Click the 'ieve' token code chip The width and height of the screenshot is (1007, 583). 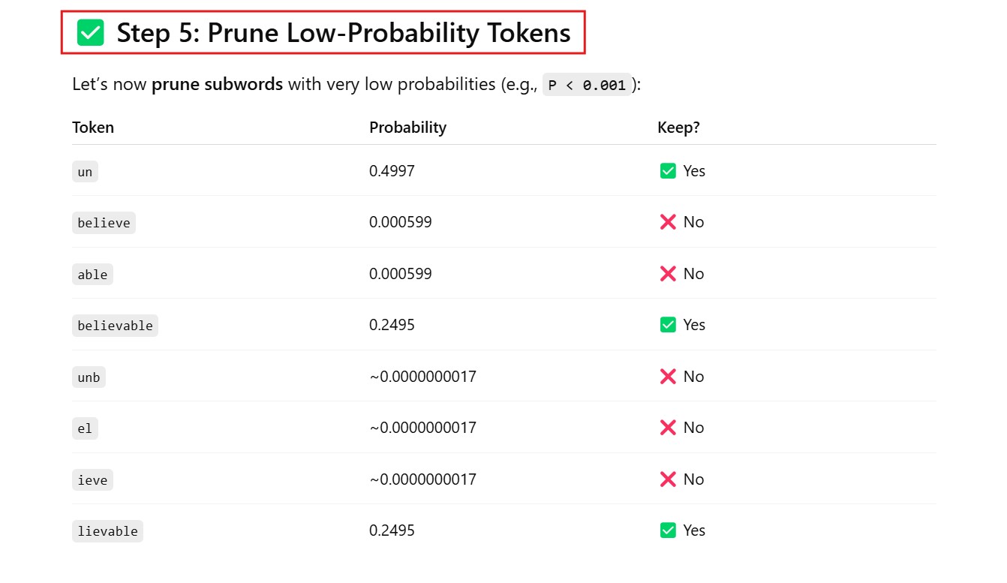pyautogui.click(x=92, y=480)
